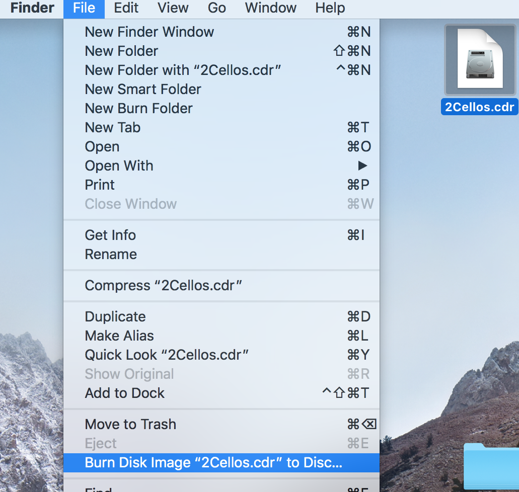Viewport: 519px width, 492px height.
Task: Choose New Finder Window
Action: (221, 32)
